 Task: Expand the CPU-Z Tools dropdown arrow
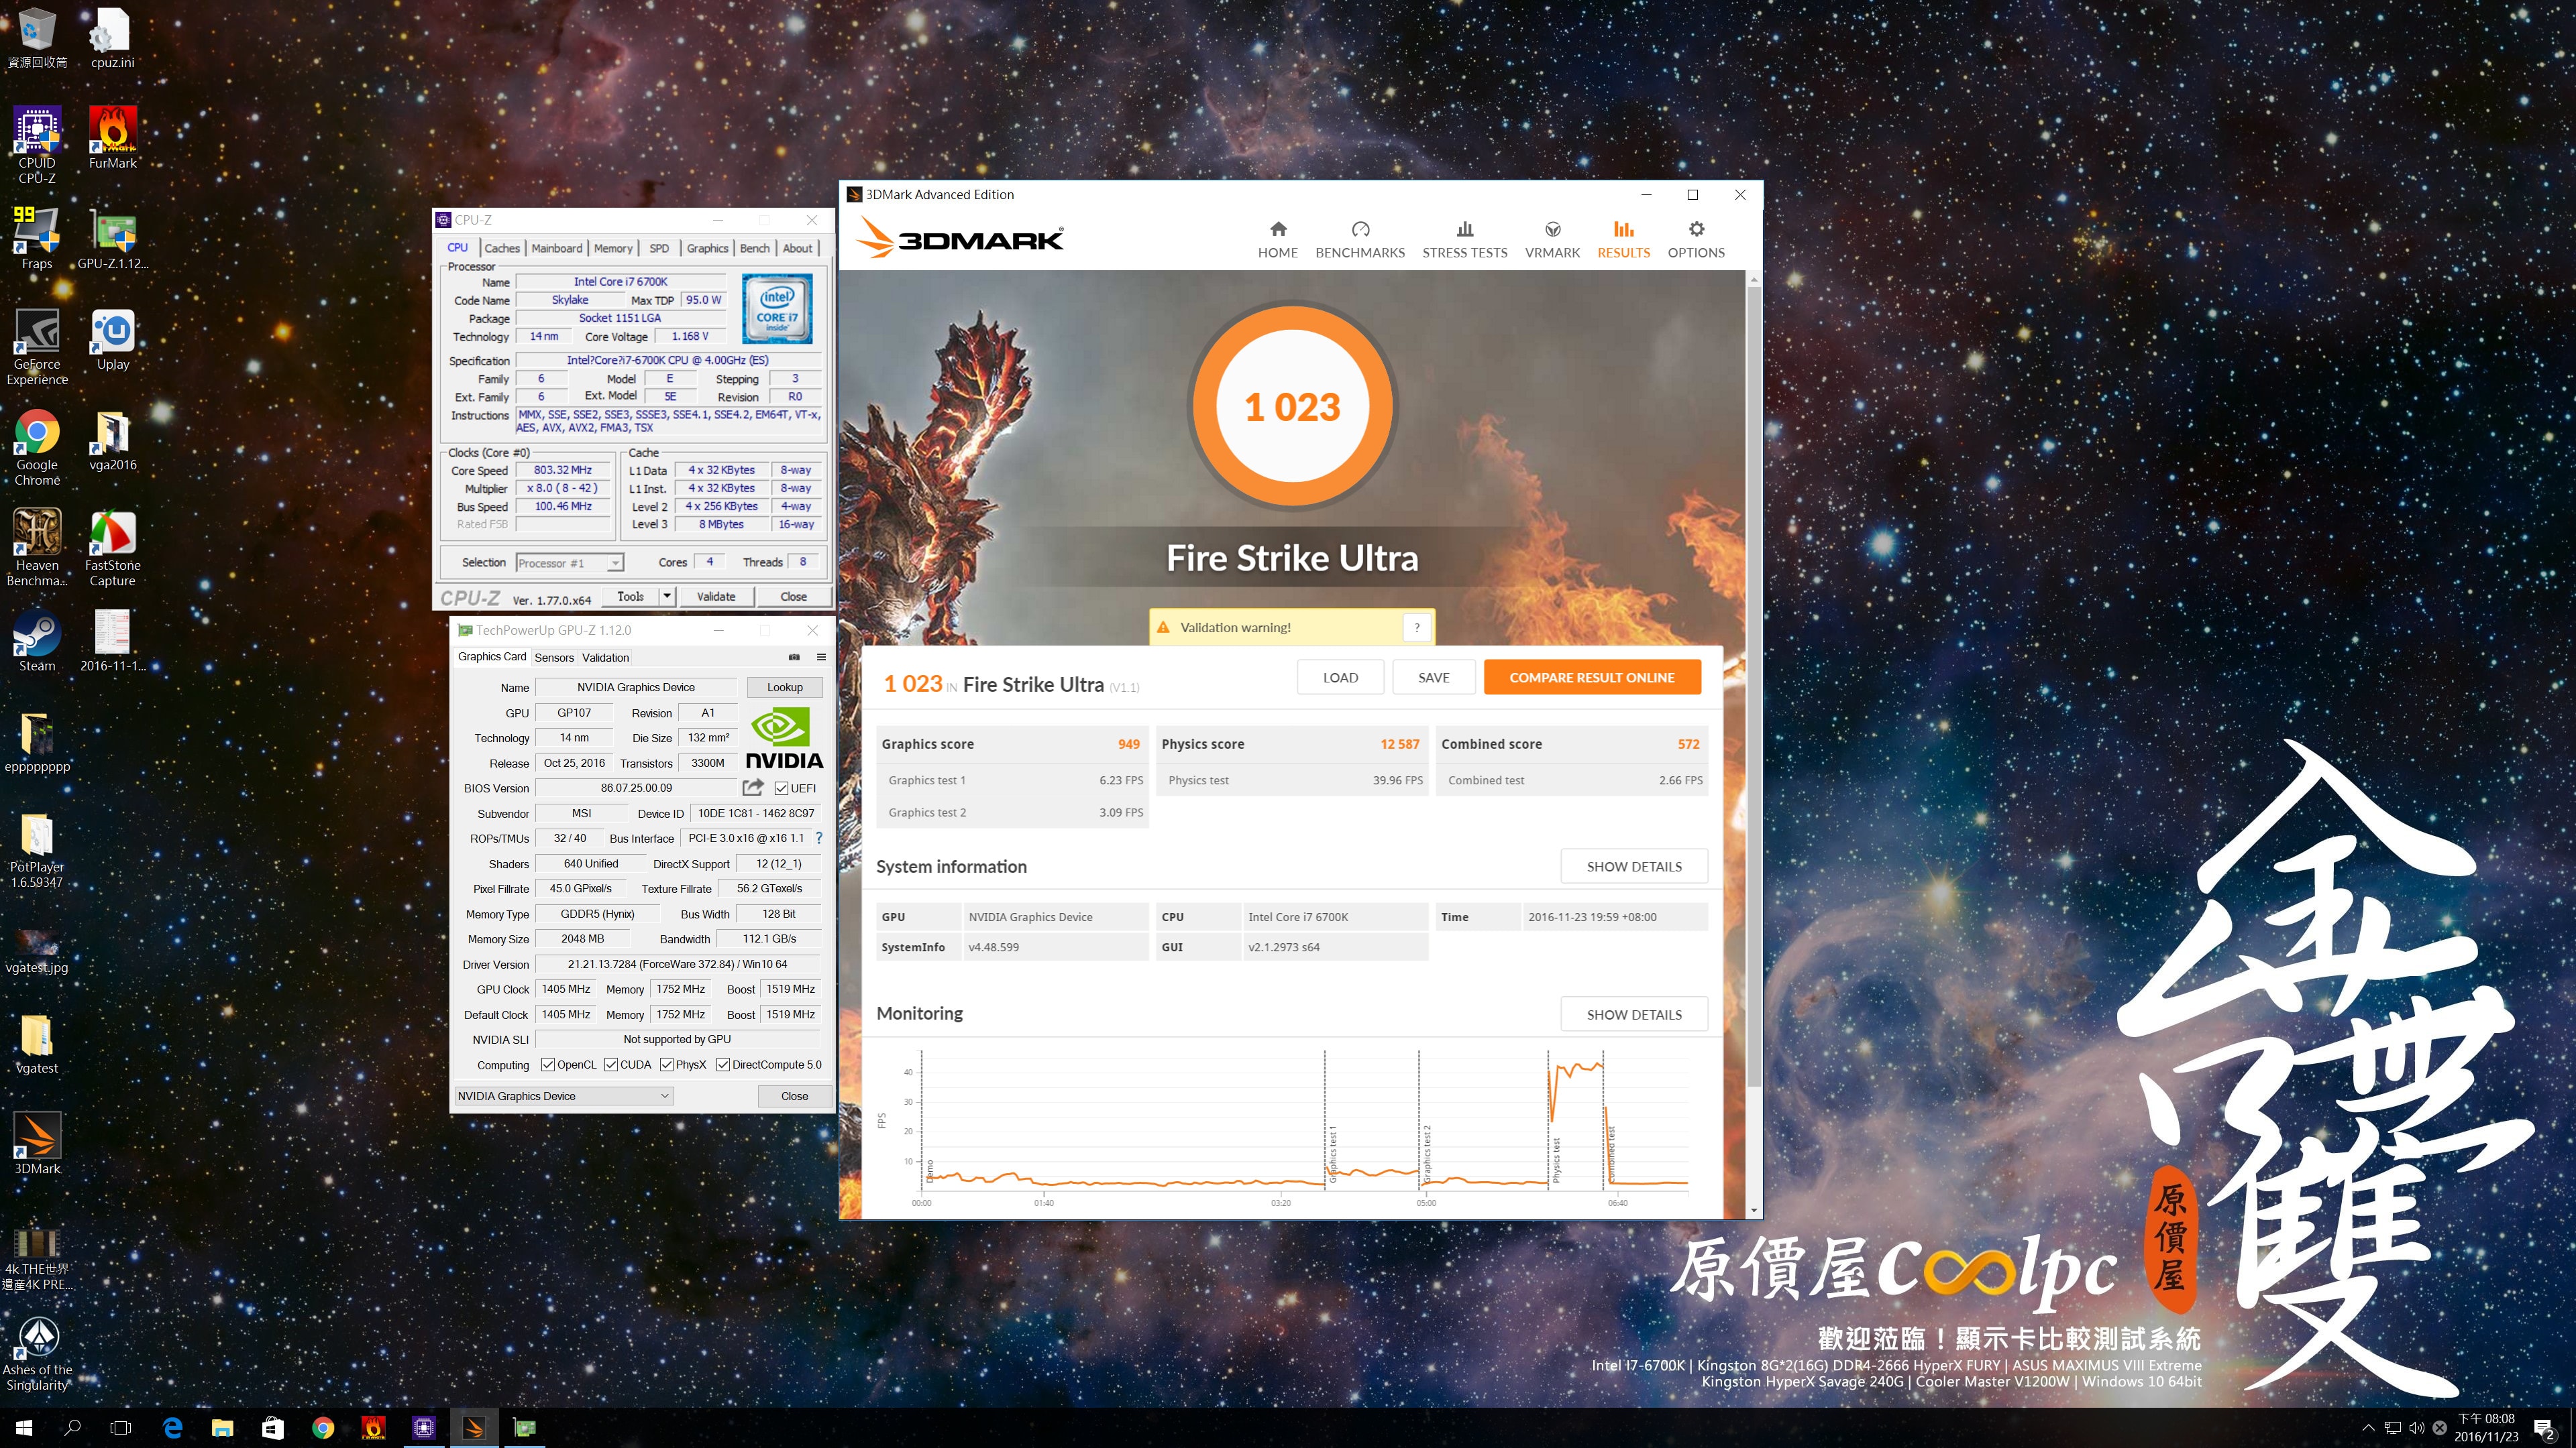[667, 595]
